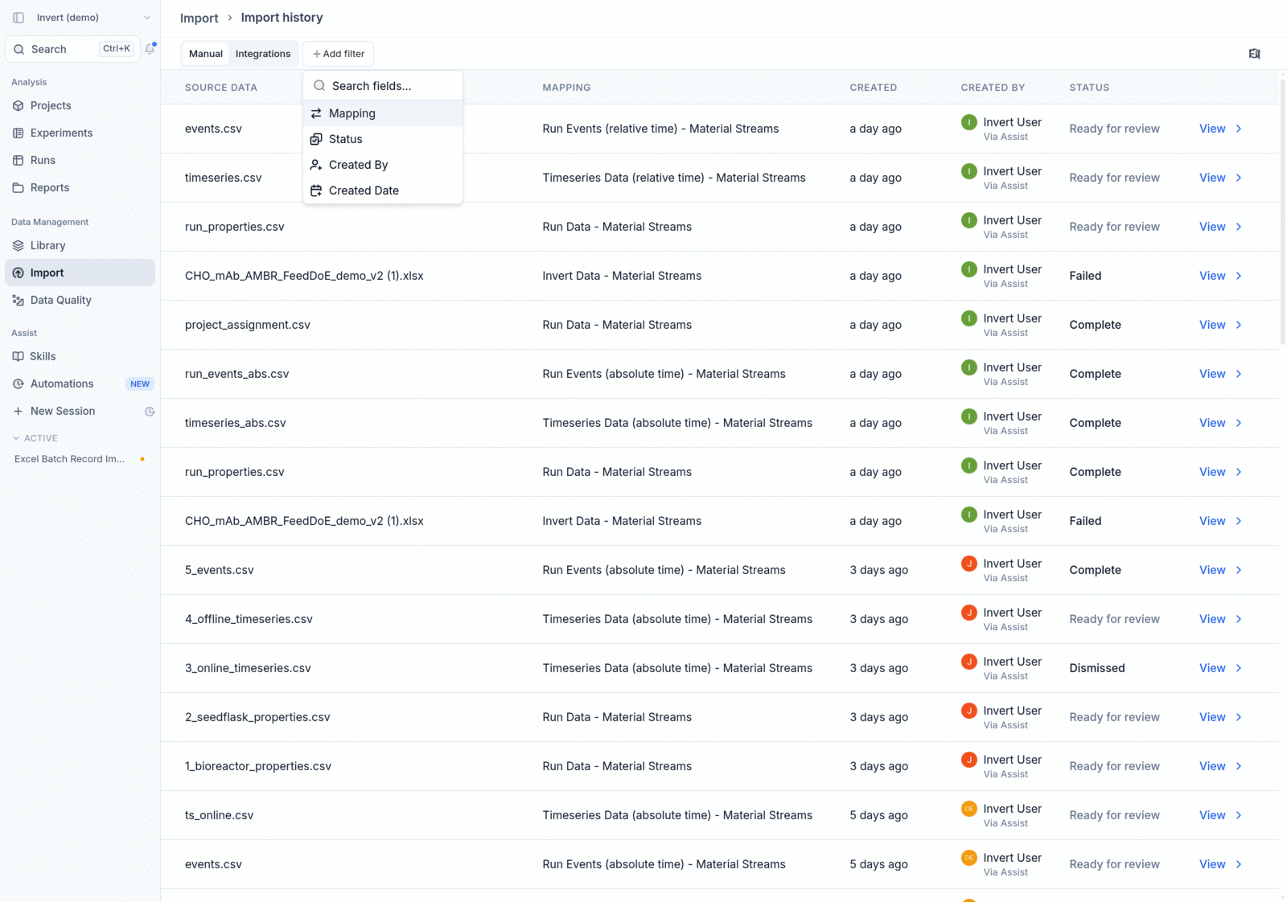
Task: Click the chevron in run_events_abs.csv row
Action: tap(1239, 374)
